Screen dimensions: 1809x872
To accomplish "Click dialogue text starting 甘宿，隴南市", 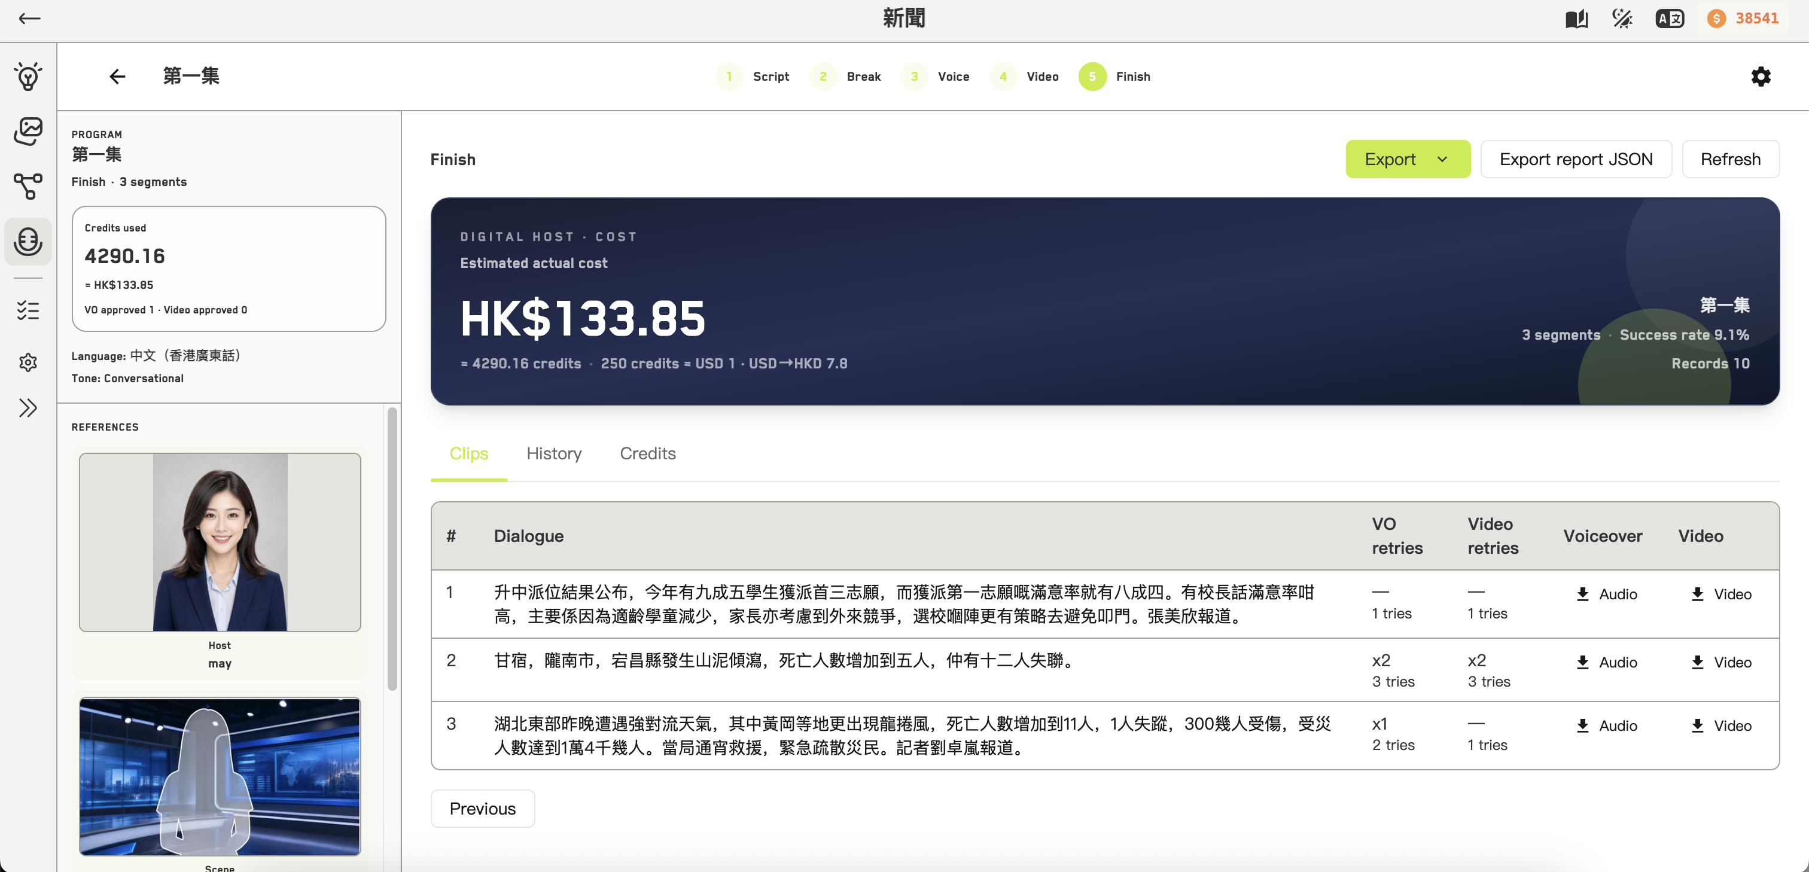I will point(785,661).
